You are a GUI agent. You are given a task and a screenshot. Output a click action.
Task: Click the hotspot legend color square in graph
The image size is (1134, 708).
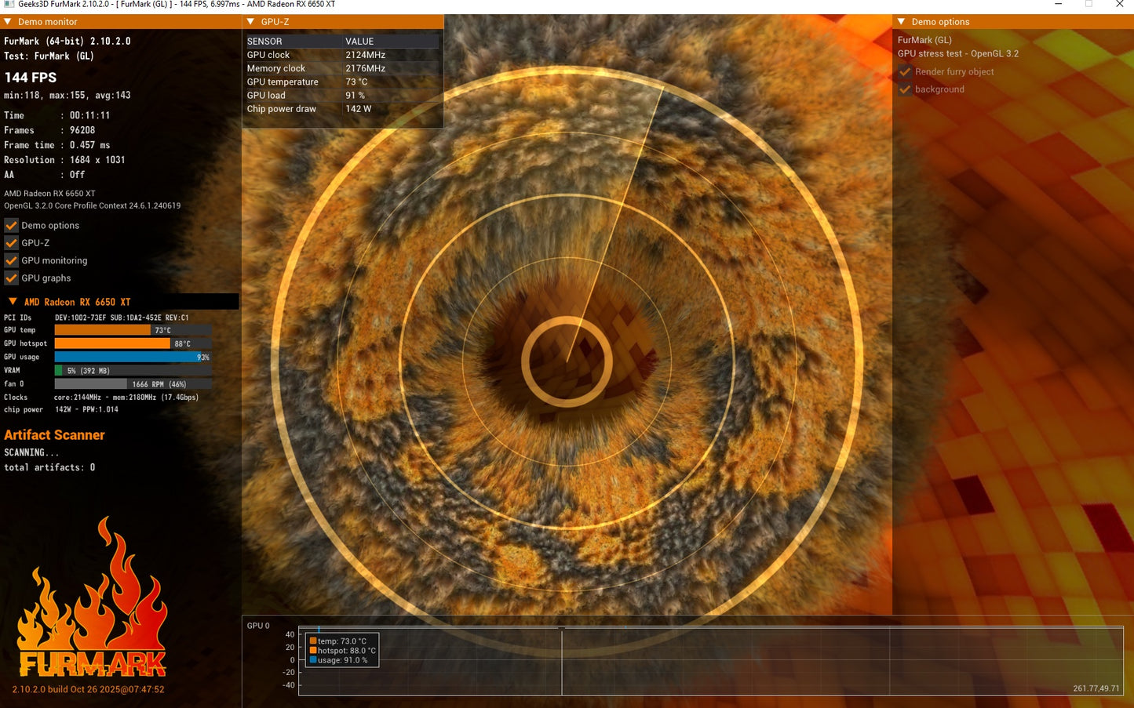click(313, 651)
